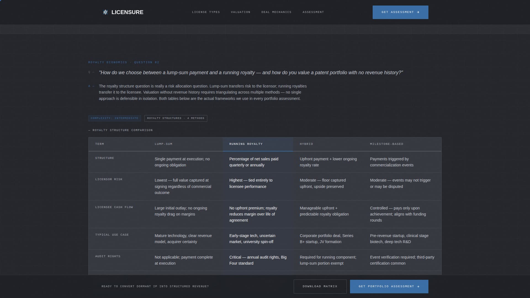Select the HYBRID column header
The image size is (530, 298).
(x=306, y=144)
